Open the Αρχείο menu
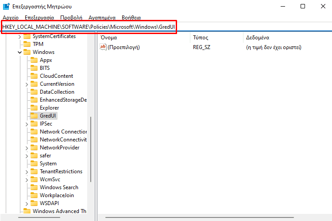This screenshot has width=332, height=221. click(11, 18)
